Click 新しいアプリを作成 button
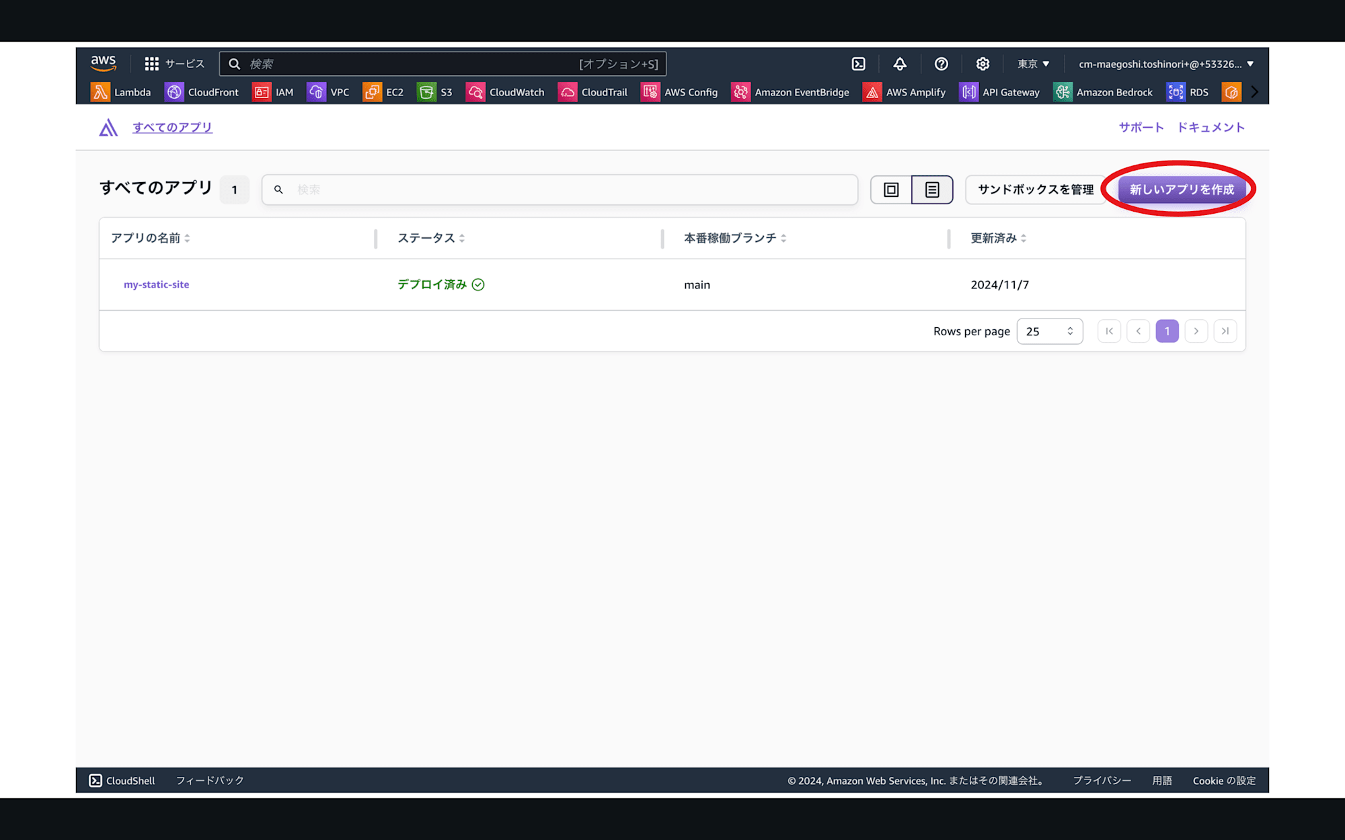 (1182, 190)
